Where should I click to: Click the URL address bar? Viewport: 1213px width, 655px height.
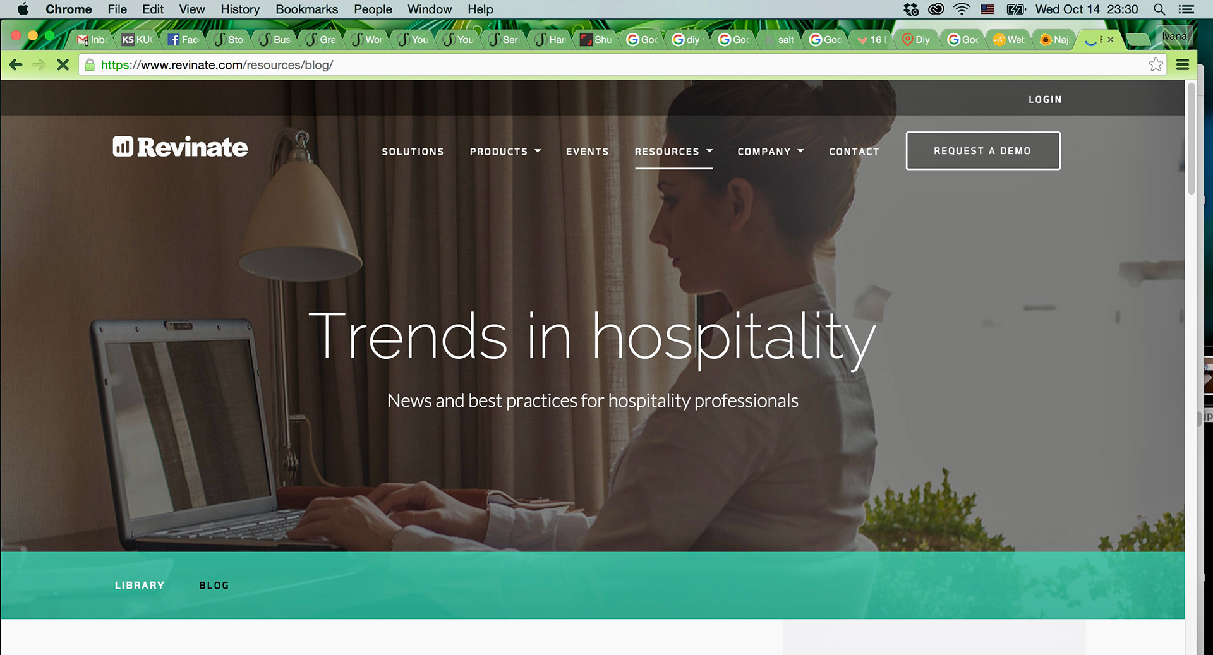[x=613, y=64]
